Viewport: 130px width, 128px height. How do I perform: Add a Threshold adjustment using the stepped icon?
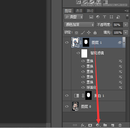click(x=92, y=2)
